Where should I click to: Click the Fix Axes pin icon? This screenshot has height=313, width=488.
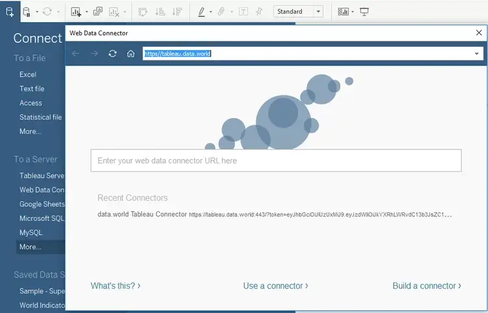(x=259, y=12)
